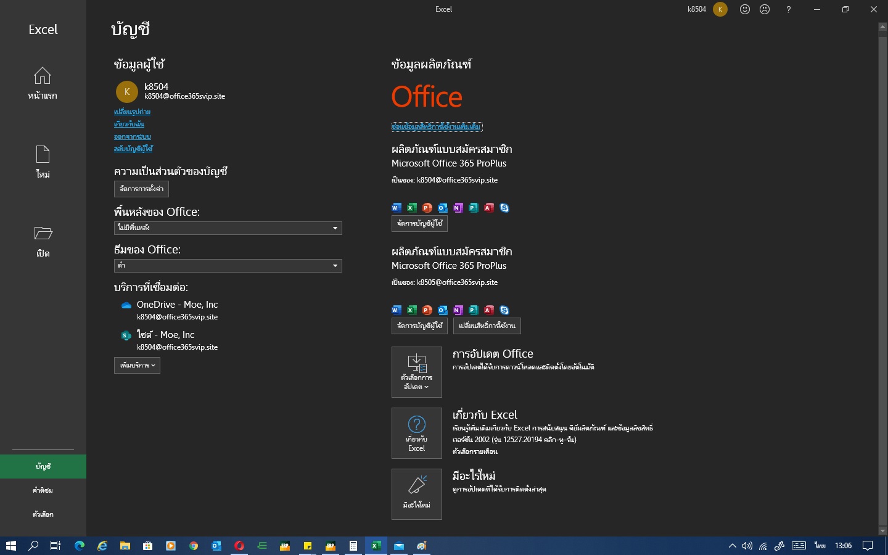Open the Feedback (คำติชม) sidebar item
The image size is (888, 555).
coord(43,490)
